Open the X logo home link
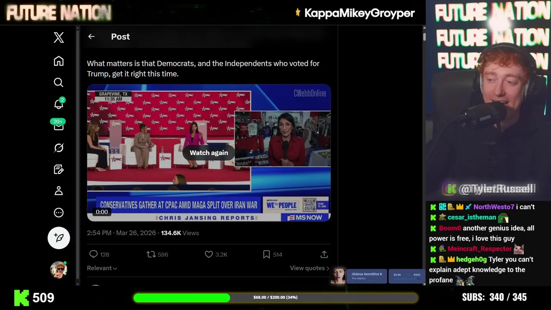 click(59, 37)
